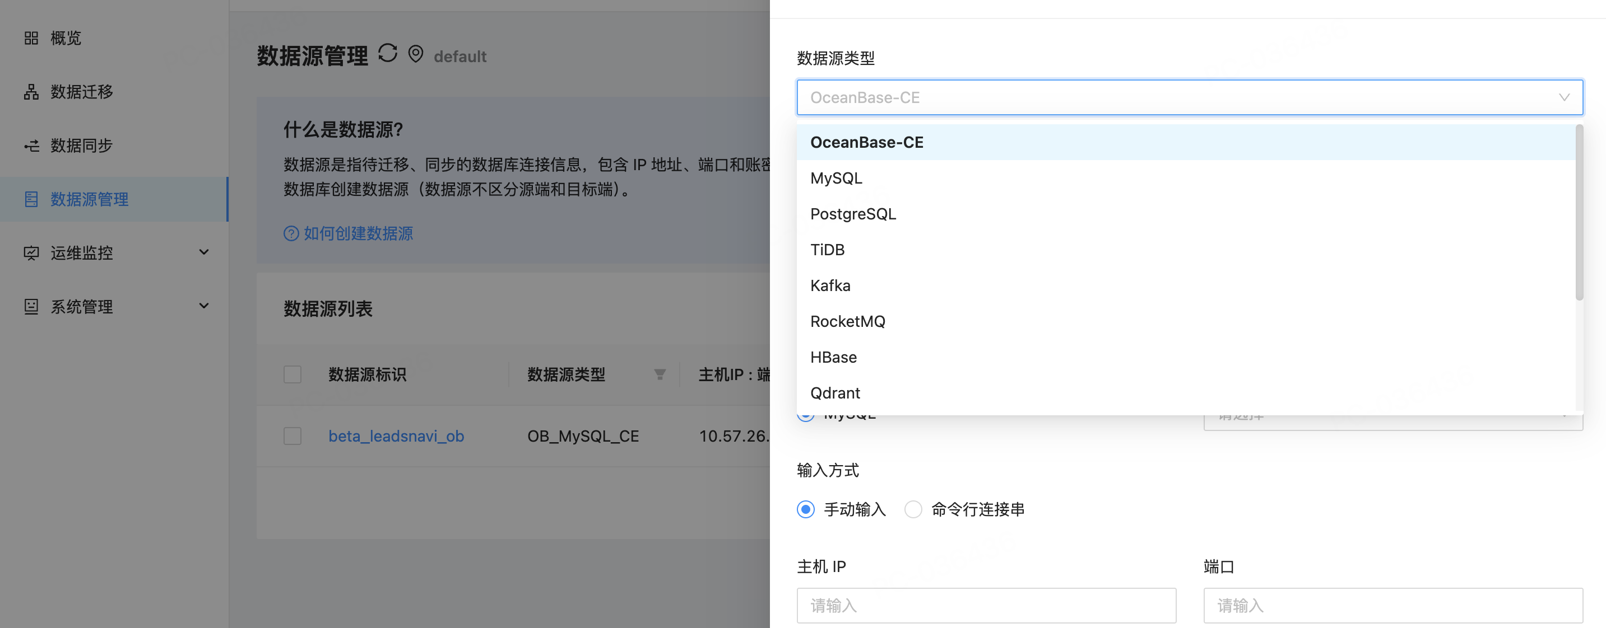Collapse the 数据源类型 dropdown via its arrow
Viewport: 1606px width, 628px height.
coord(1563,97)
